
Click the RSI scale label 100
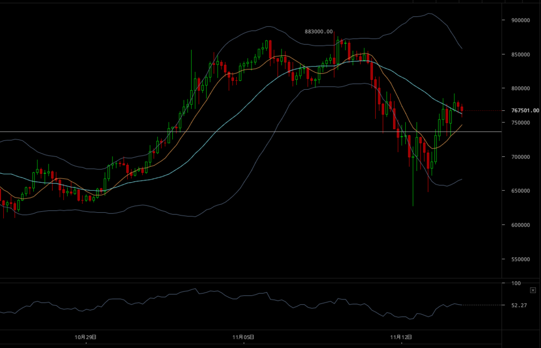tap(516, 283)
